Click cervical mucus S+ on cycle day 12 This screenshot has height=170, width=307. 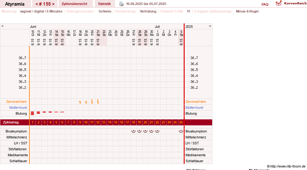pos(98,102)
